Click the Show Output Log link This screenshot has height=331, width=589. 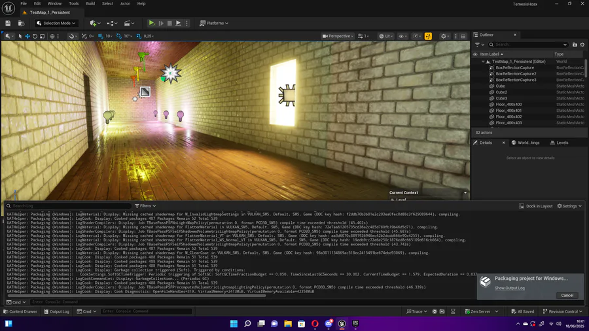click(x=509, y=288)
